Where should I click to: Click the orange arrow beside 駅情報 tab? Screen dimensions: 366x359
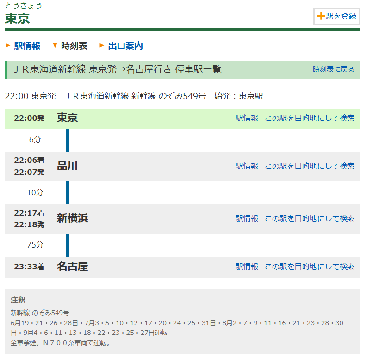point(8,45)
